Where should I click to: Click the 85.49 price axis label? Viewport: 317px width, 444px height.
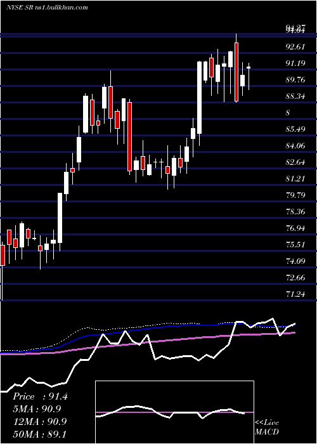pos(295,129)
